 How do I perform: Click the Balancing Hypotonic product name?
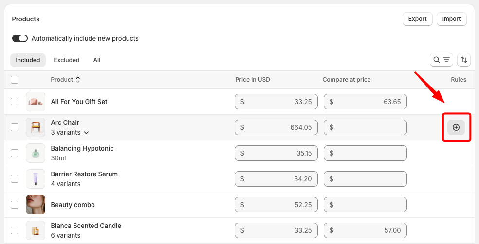pos(82,148)
